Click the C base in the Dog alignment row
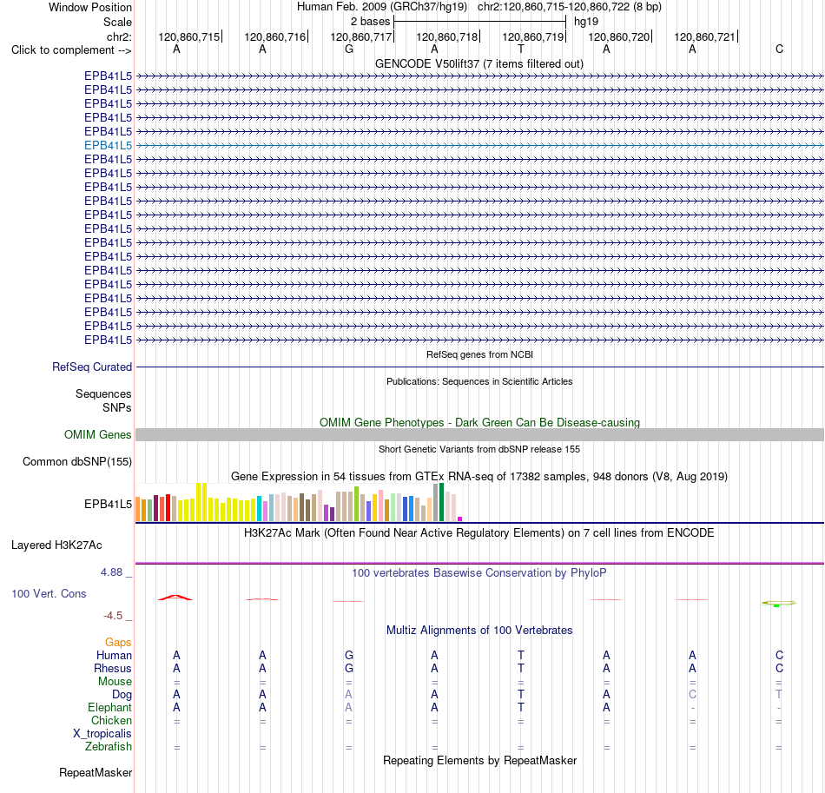825x793 pixels. 692,695
